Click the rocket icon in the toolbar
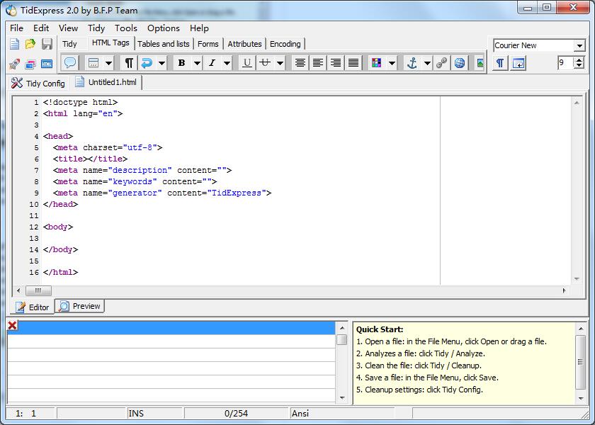595x425 pixels. [14, 64]
